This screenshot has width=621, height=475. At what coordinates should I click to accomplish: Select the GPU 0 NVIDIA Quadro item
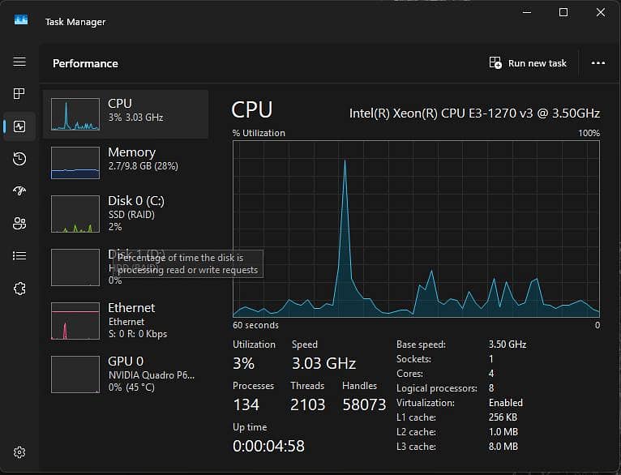[126, 374]
